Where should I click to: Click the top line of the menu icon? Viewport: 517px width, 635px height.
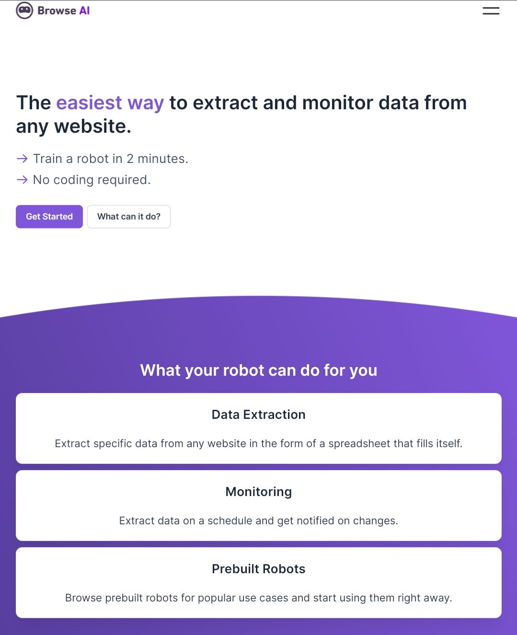coord(490,7)
